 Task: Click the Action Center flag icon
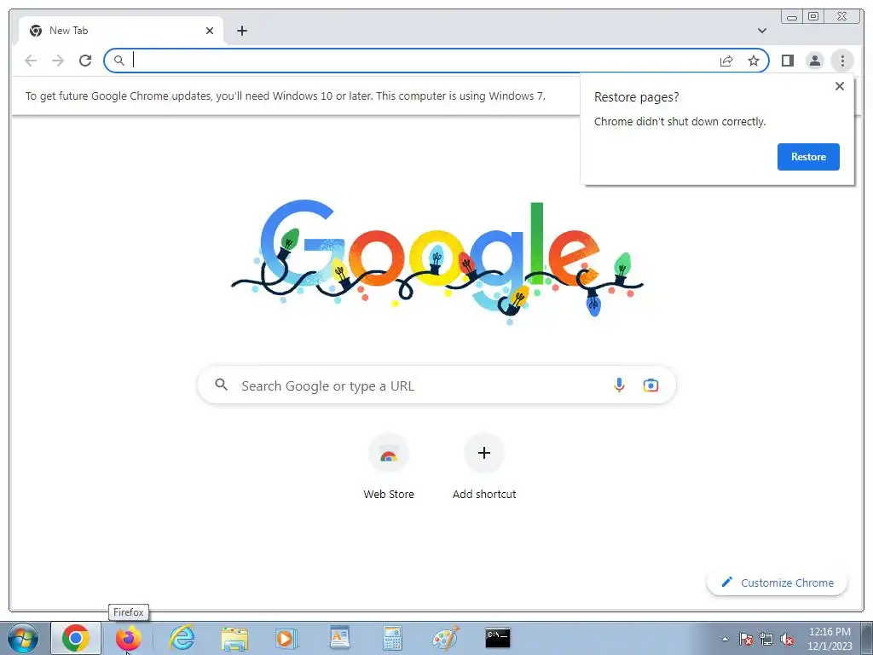pos(746,639)
